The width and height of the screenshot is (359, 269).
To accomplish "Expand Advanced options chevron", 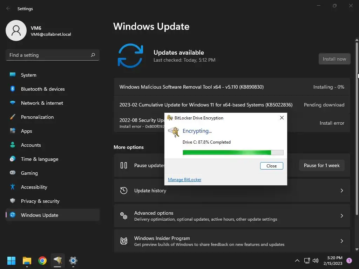I will pyautogui.click(x=341, y=215).
